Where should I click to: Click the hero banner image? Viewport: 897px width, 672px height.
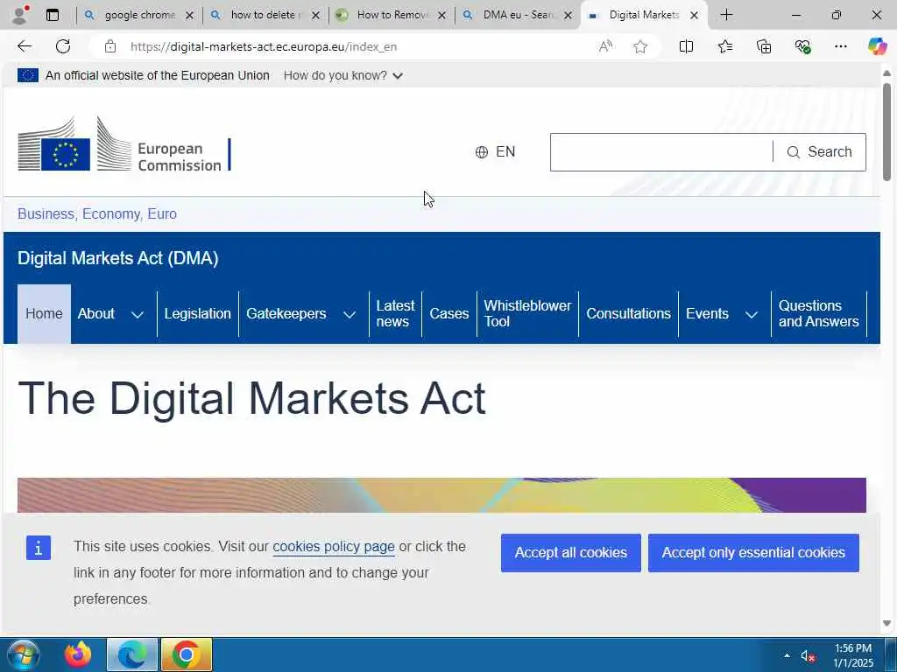click(x=441, y=495)
